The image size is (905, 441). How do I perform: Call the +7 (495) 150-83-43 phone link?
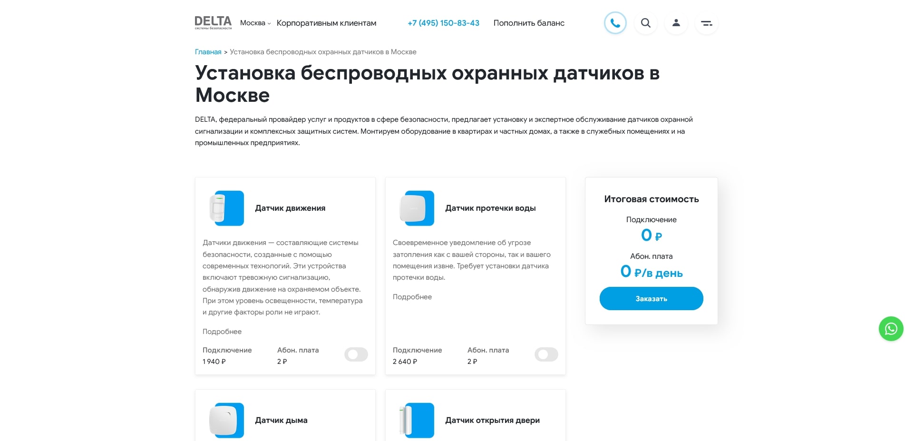[443, 23]
